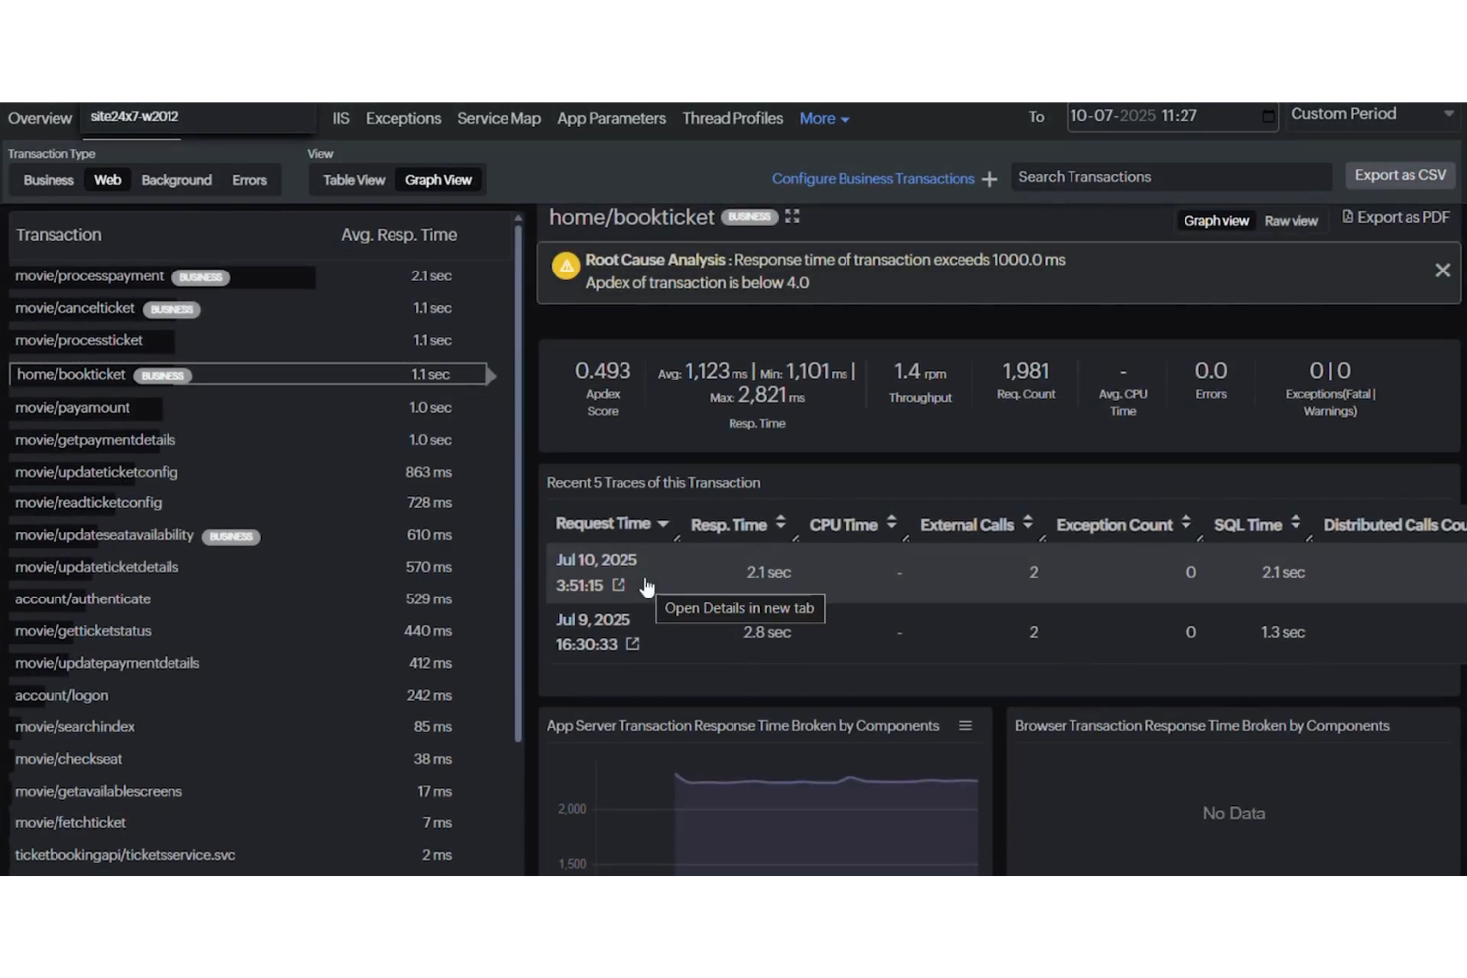Sort traces by Exception Count column arrows
1467x978 pixels.
click(x=1185, y=522)
